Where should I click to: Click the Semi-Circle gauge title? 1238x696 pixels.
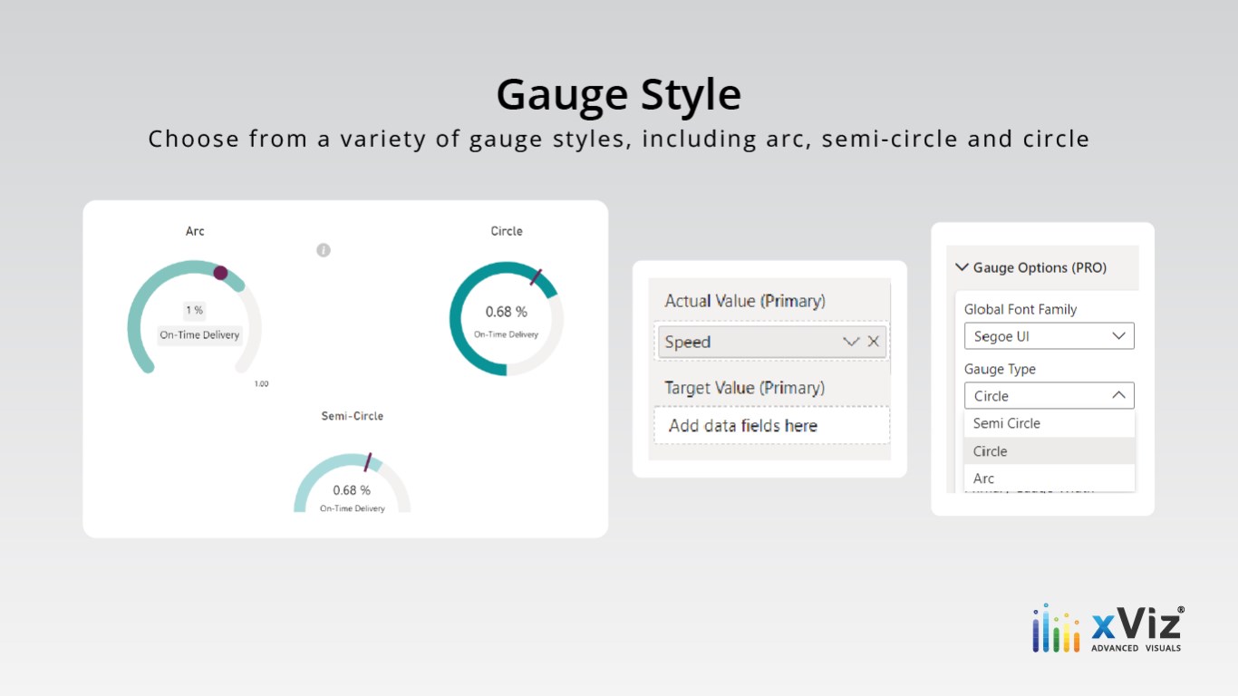pyautogui.click(x=353, y=416)
